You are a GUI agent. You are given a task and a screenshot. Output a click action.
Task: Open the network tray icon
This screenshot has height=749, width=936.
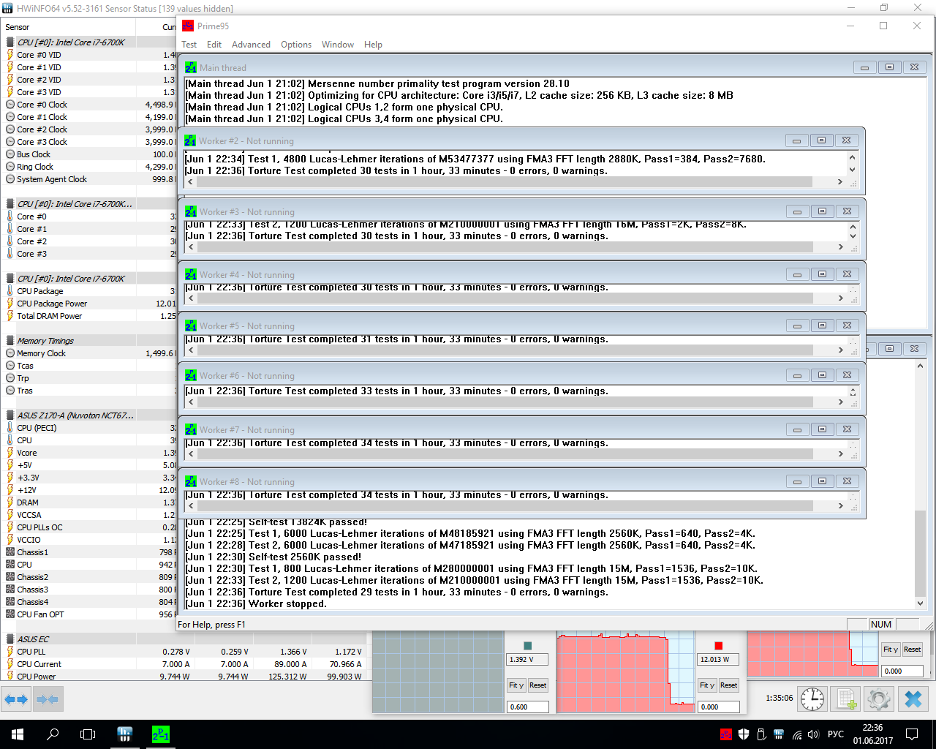796,734
